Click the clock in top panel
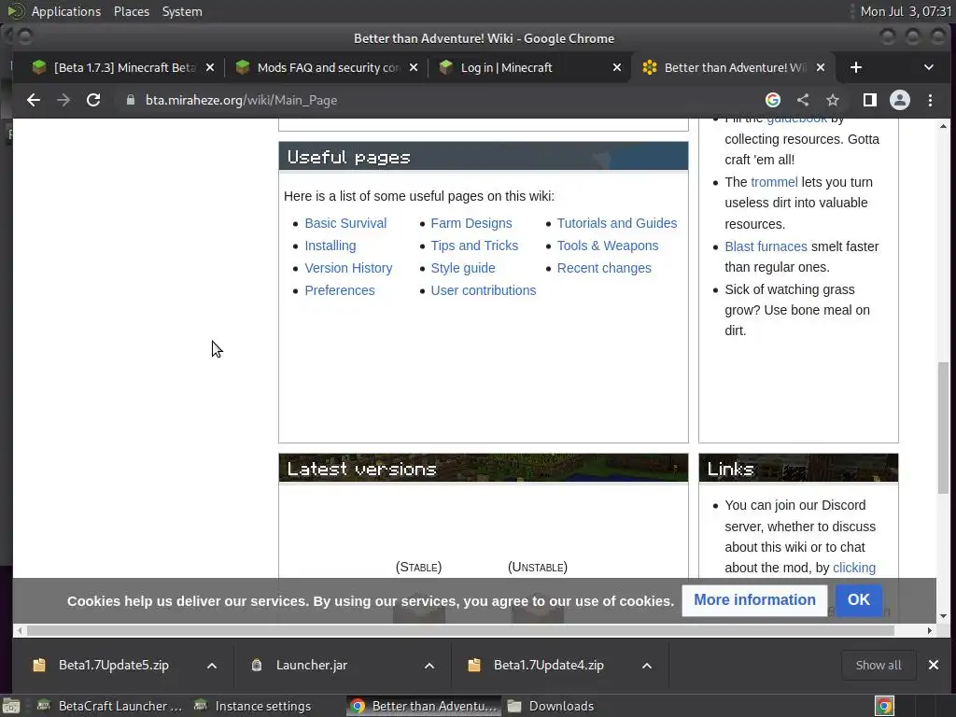 (906, 11)
